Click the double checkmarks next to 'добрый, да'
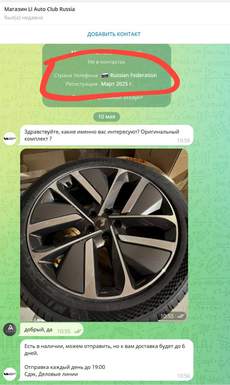 [78, 331]
